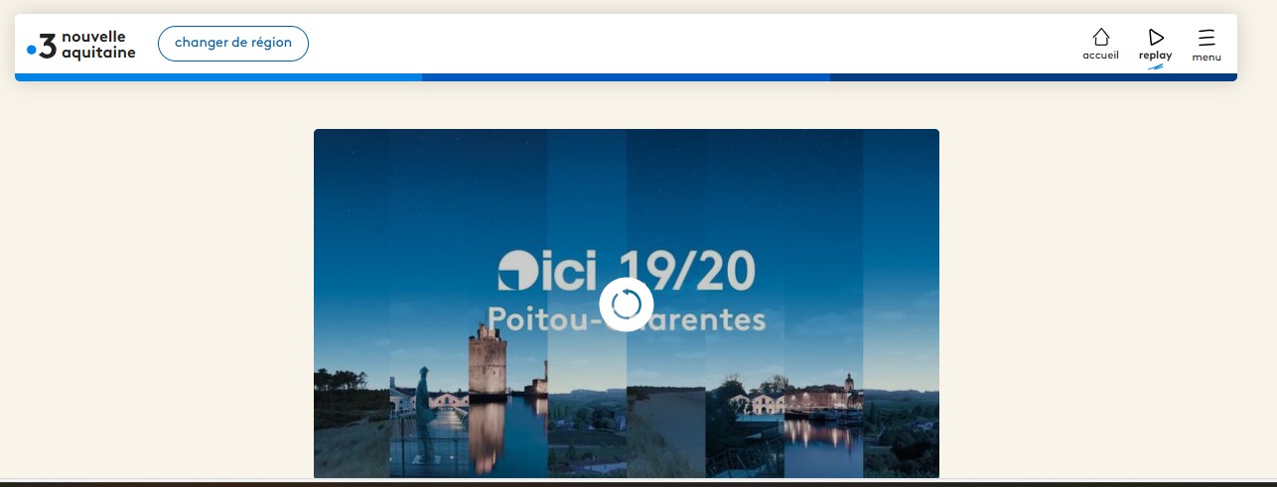Select the "changer de région" button
Image resolution: width=1277 pixels, height=487 pixels.
coord(233,44)
